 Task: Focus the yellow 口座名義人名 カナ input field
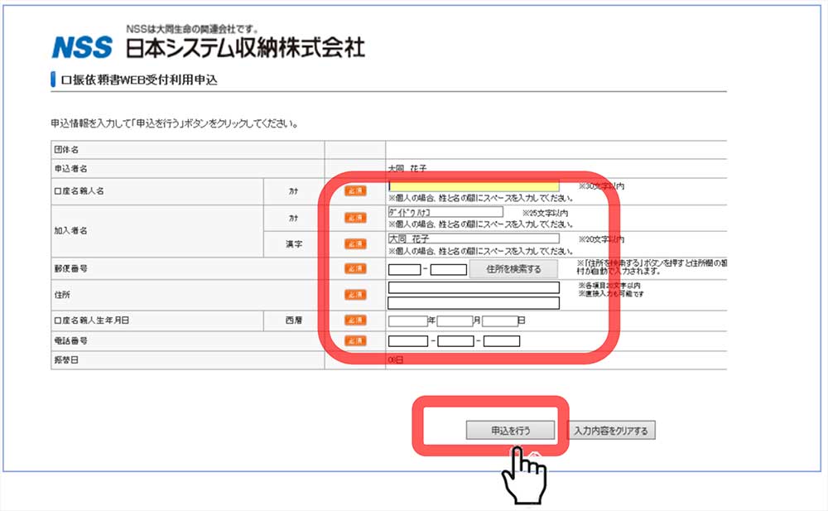[x=474, y=186]
